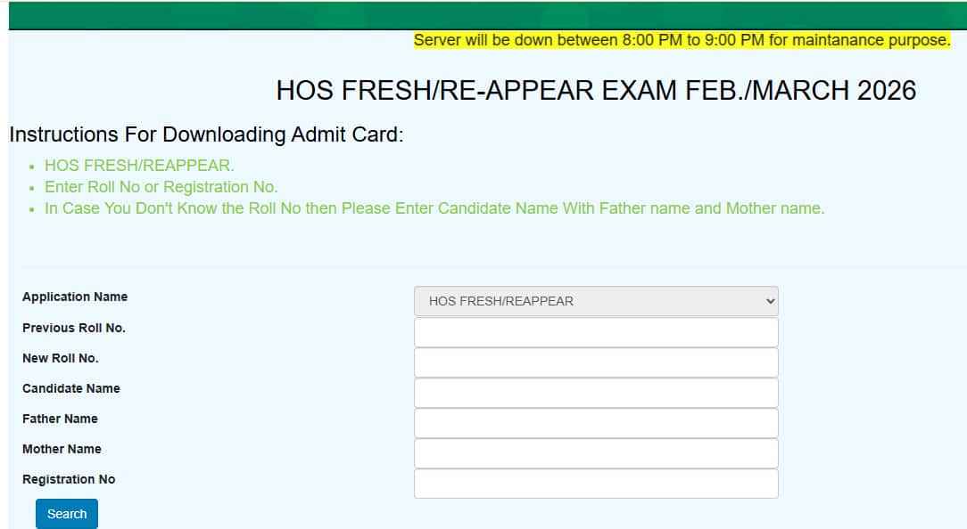Focus the Previous Roll No. input field
This screenshot has width=967, height=529.
(x=596, y=332)
